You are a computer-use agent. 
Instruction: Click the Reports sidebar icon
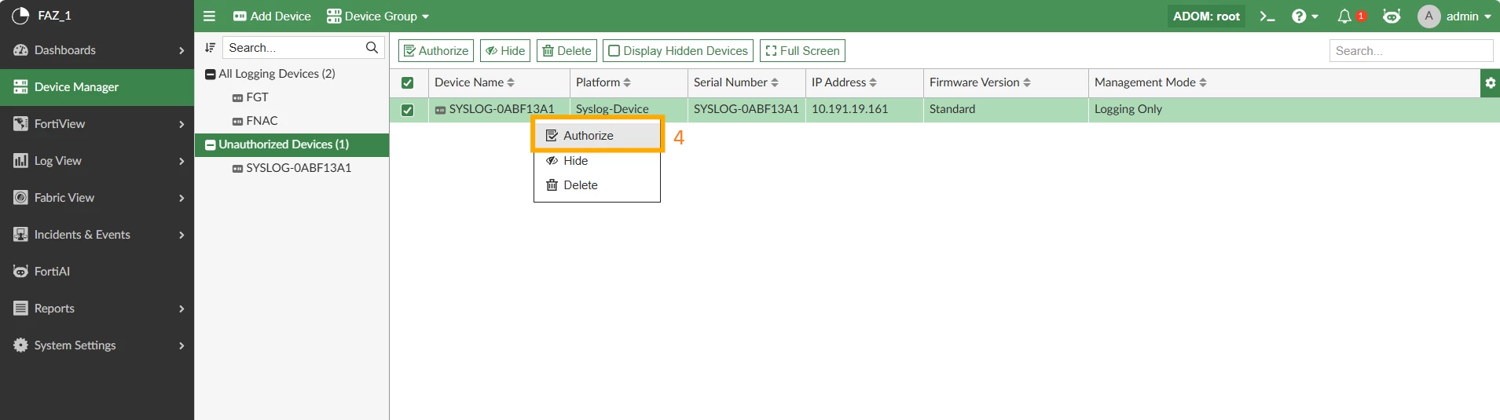(20, 309)
